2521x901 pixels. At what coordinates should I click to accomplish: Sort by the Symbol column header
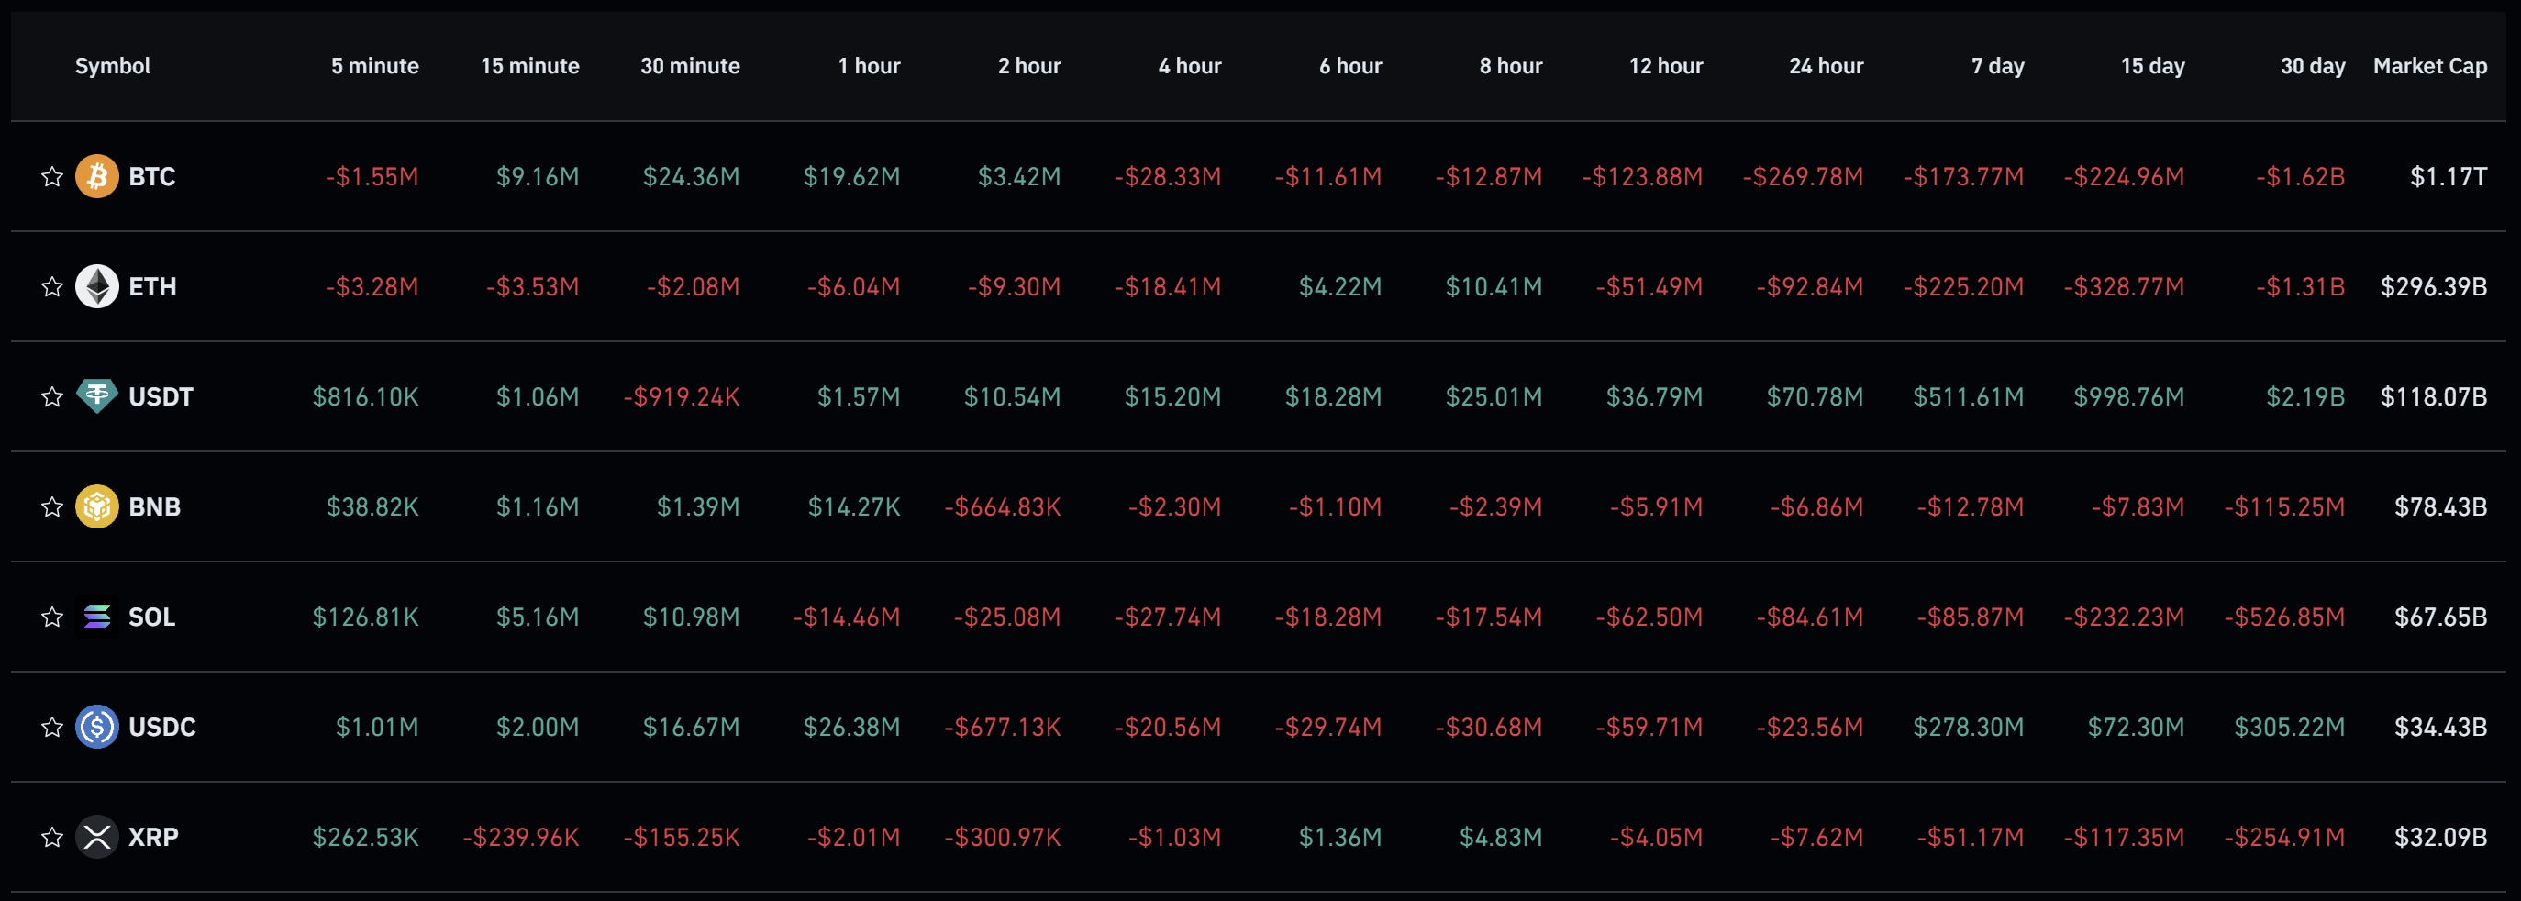click(113, 67)
